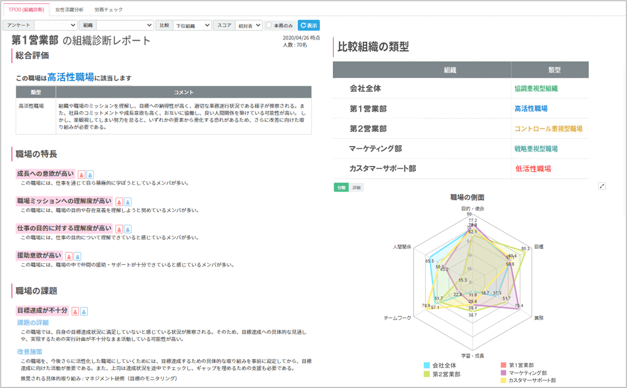Click 第1営業部 row name in comparison table
Screen dimensions: 627x388
pos(368,109)
